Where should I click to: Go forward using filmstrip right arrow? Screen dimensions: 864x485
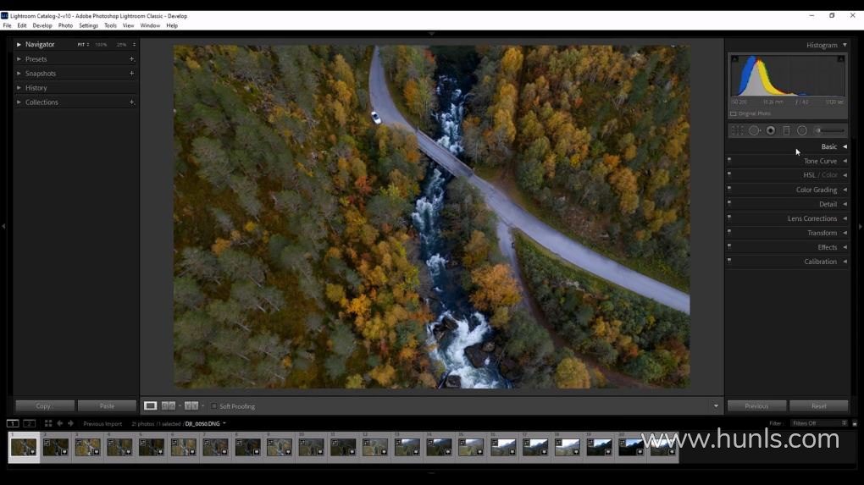click(70, 423)
